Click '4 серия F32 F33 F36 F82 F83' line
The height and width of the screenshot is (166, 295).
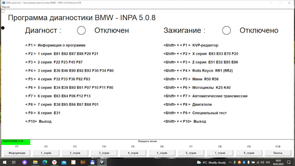(57, 79)
